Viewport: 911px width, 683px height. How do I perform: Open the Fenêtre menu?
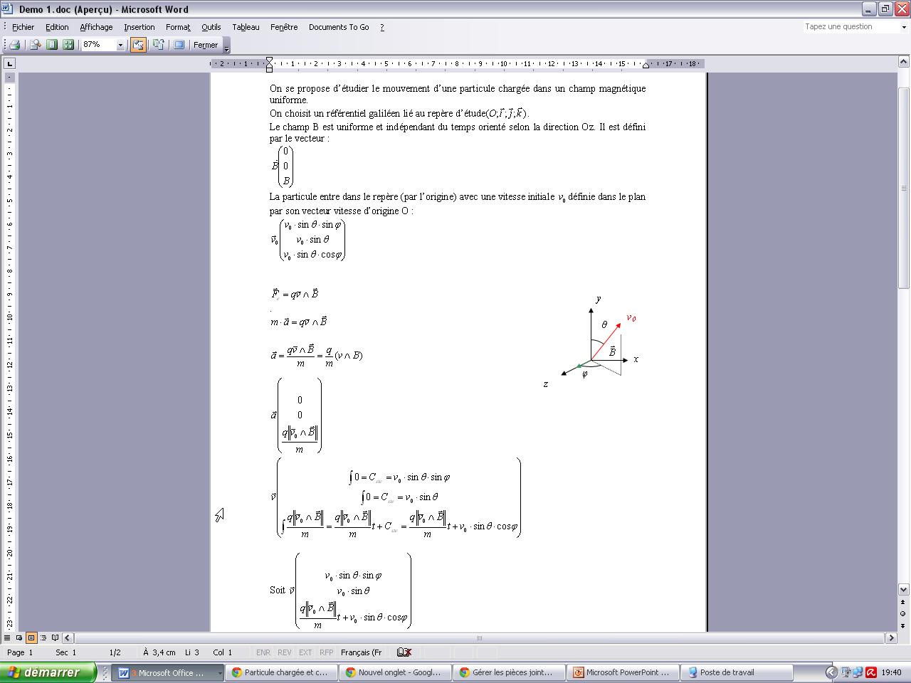click(284, 27)
